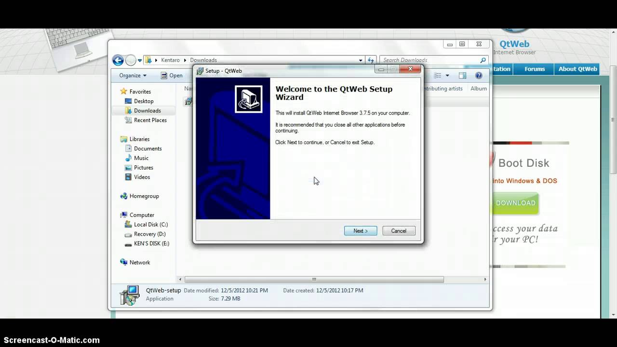The height and width of the screenshot is (347, 617).
Task: Cancel the QtWeb Setup Wizard
Action: click(399, 231)
